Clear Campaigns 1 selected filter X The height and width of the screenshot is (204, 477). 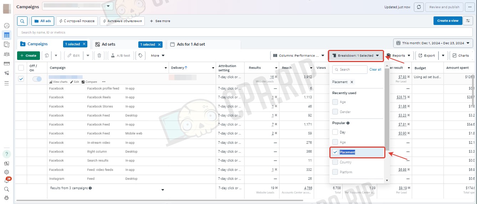(84, 44)
